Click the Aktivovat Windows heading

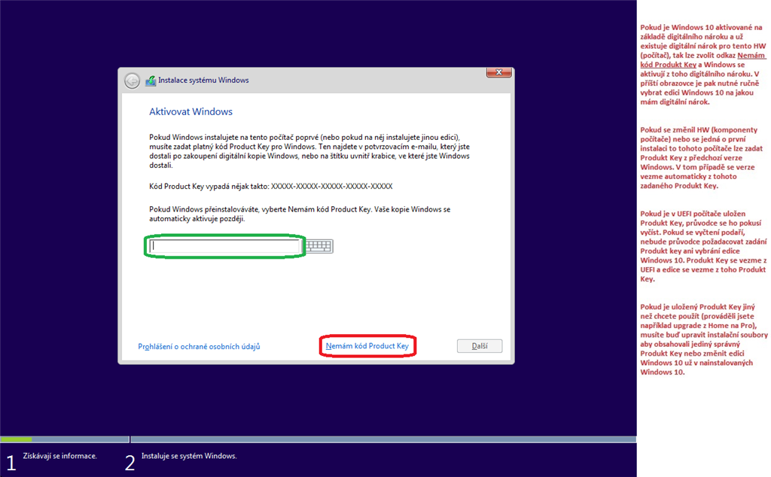coord(190,111)
